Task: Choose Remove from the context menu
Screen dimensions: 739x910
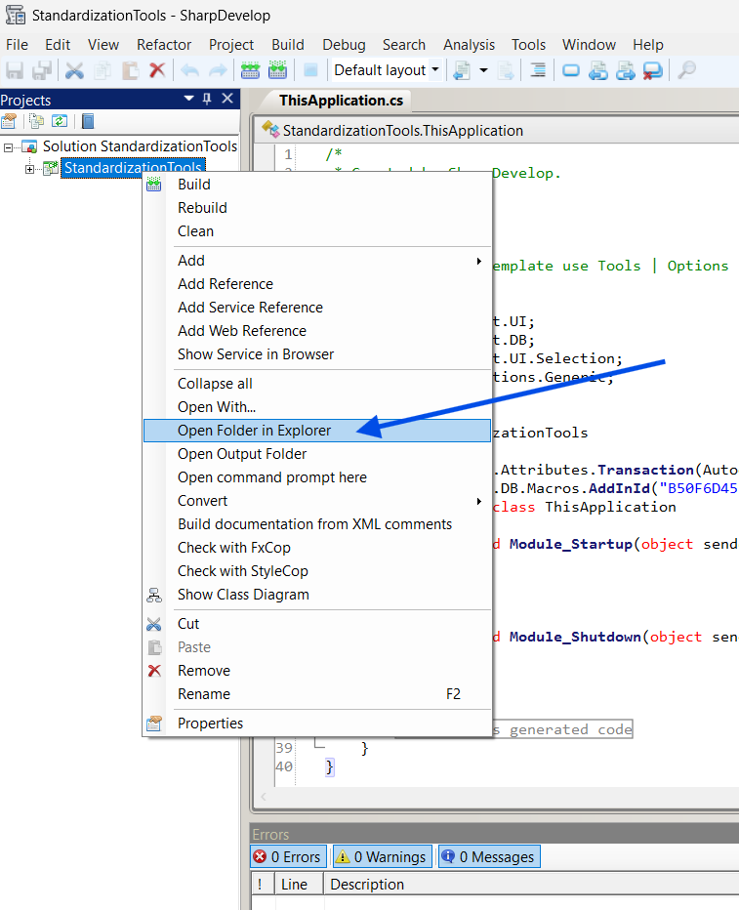Action: pos(317,671)
